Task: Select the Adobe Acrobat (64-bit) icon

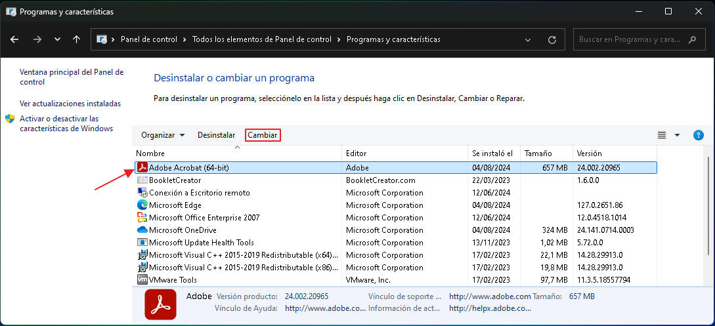Action: coord(142,168)
